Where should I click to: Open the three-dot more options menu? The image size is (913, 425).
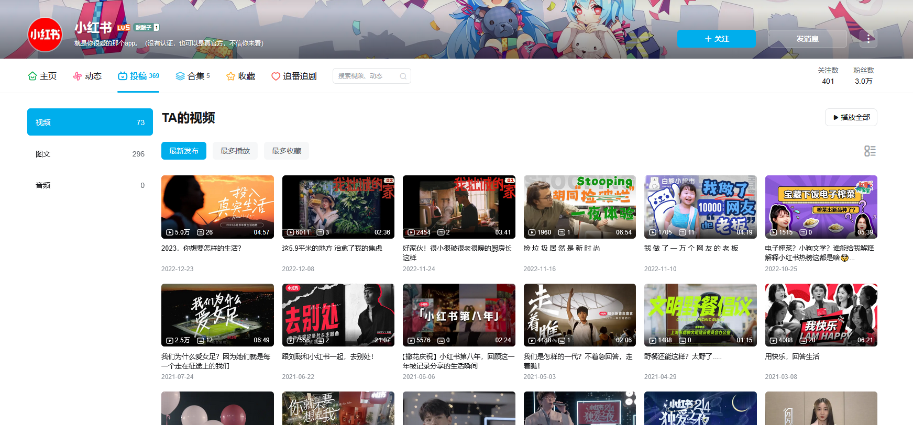868,39
